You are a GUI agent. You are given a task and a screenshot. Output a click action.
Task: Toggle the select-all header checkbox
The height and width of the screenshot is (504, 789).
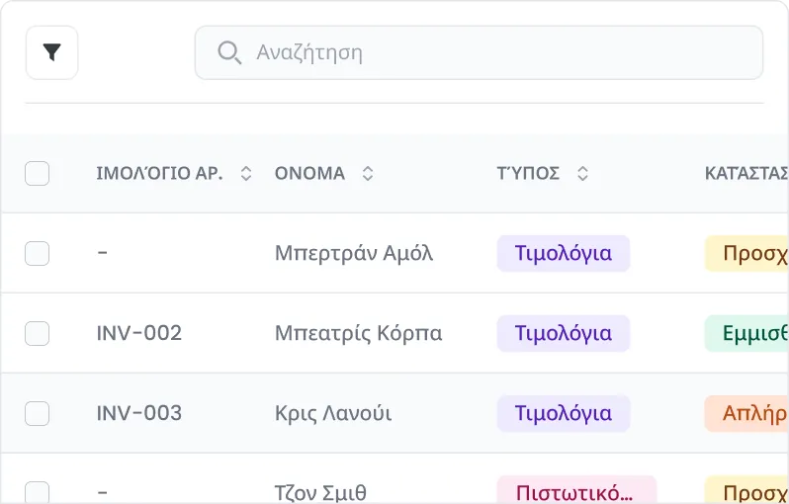(38, 174)
